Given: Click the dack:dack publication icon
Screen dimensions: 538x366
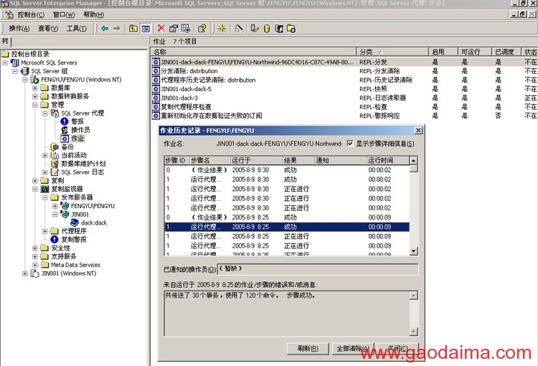Looking at the screenshot, I should (75, 222).
